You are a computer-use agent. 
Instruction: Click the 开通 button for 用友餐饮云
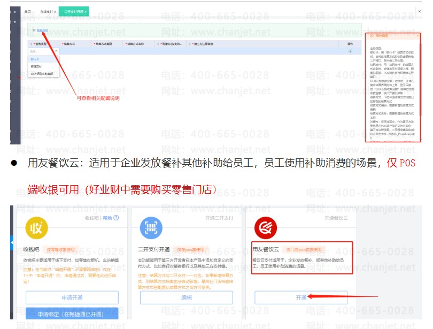coord(301,297)
